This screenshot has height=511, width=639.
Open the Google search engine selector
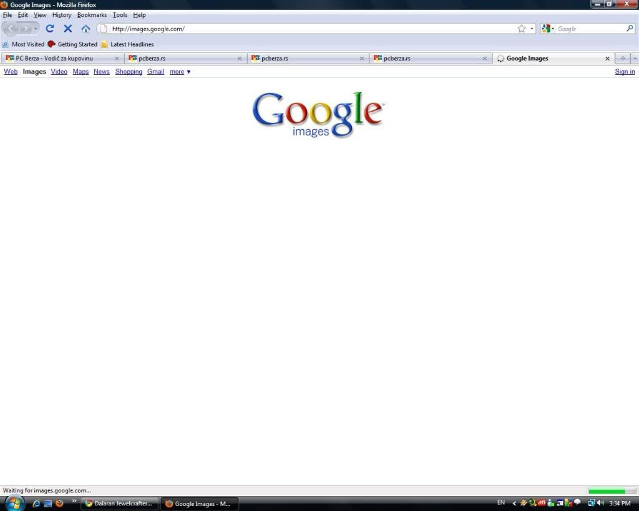coord(547,29)
